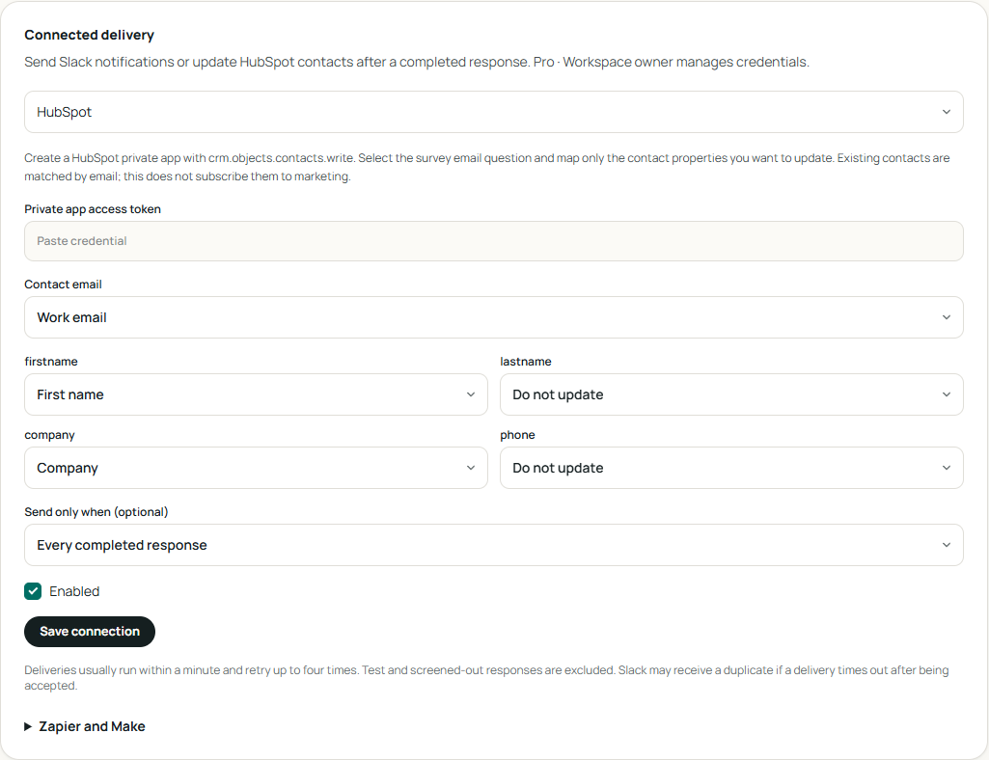Click the Send only when (optional) label
This screenshot has width=989, height=760.
point(96,511)
